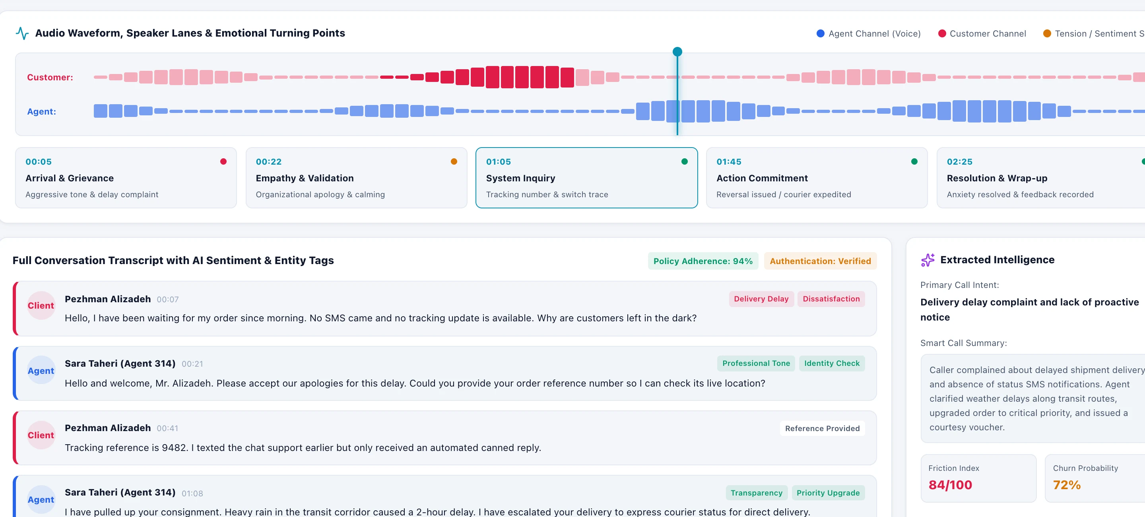Click the blue Agent Channel legend dot

tap(821, 34)
